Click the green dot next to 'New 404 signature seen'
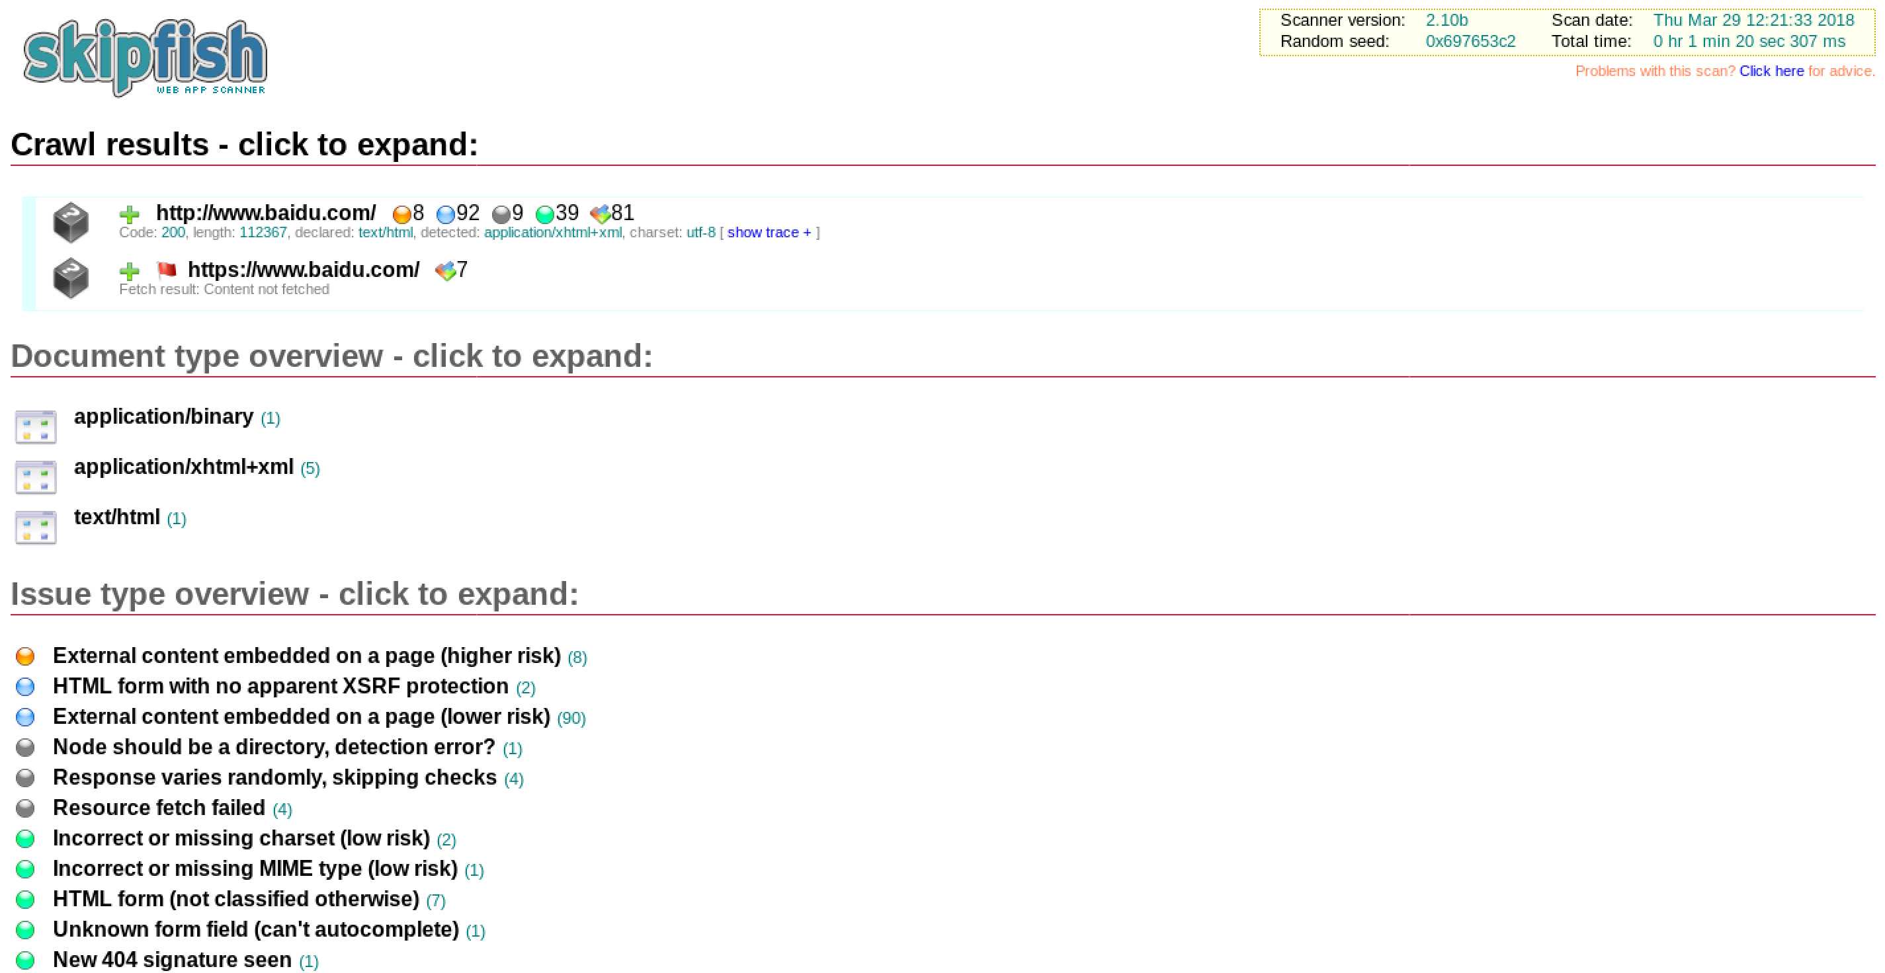1885x973 pixels. 25,960
